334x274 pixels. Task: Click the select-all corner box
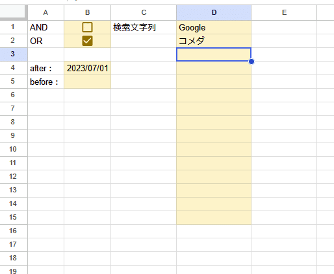pos(14,12)
